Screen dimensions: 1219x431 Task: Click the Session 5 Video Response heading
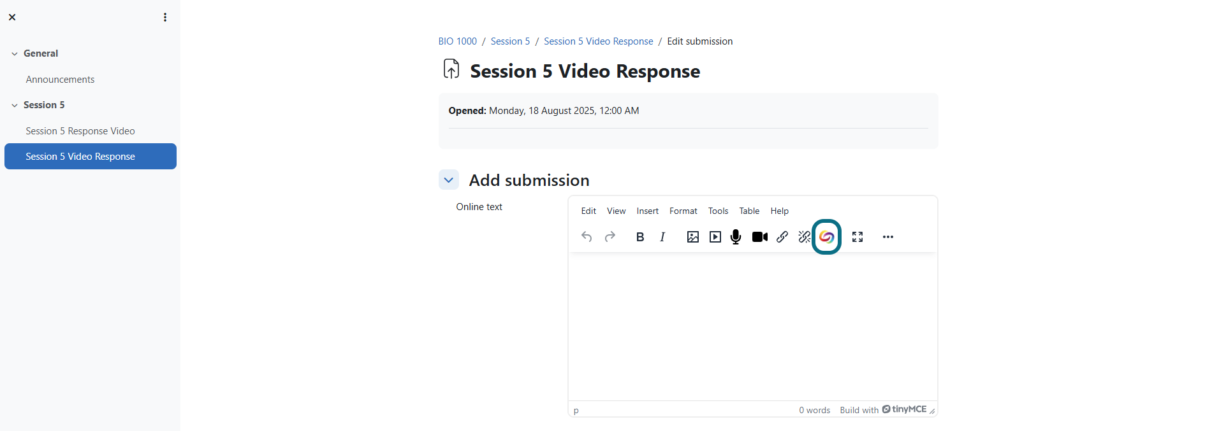tap(585, 71)
